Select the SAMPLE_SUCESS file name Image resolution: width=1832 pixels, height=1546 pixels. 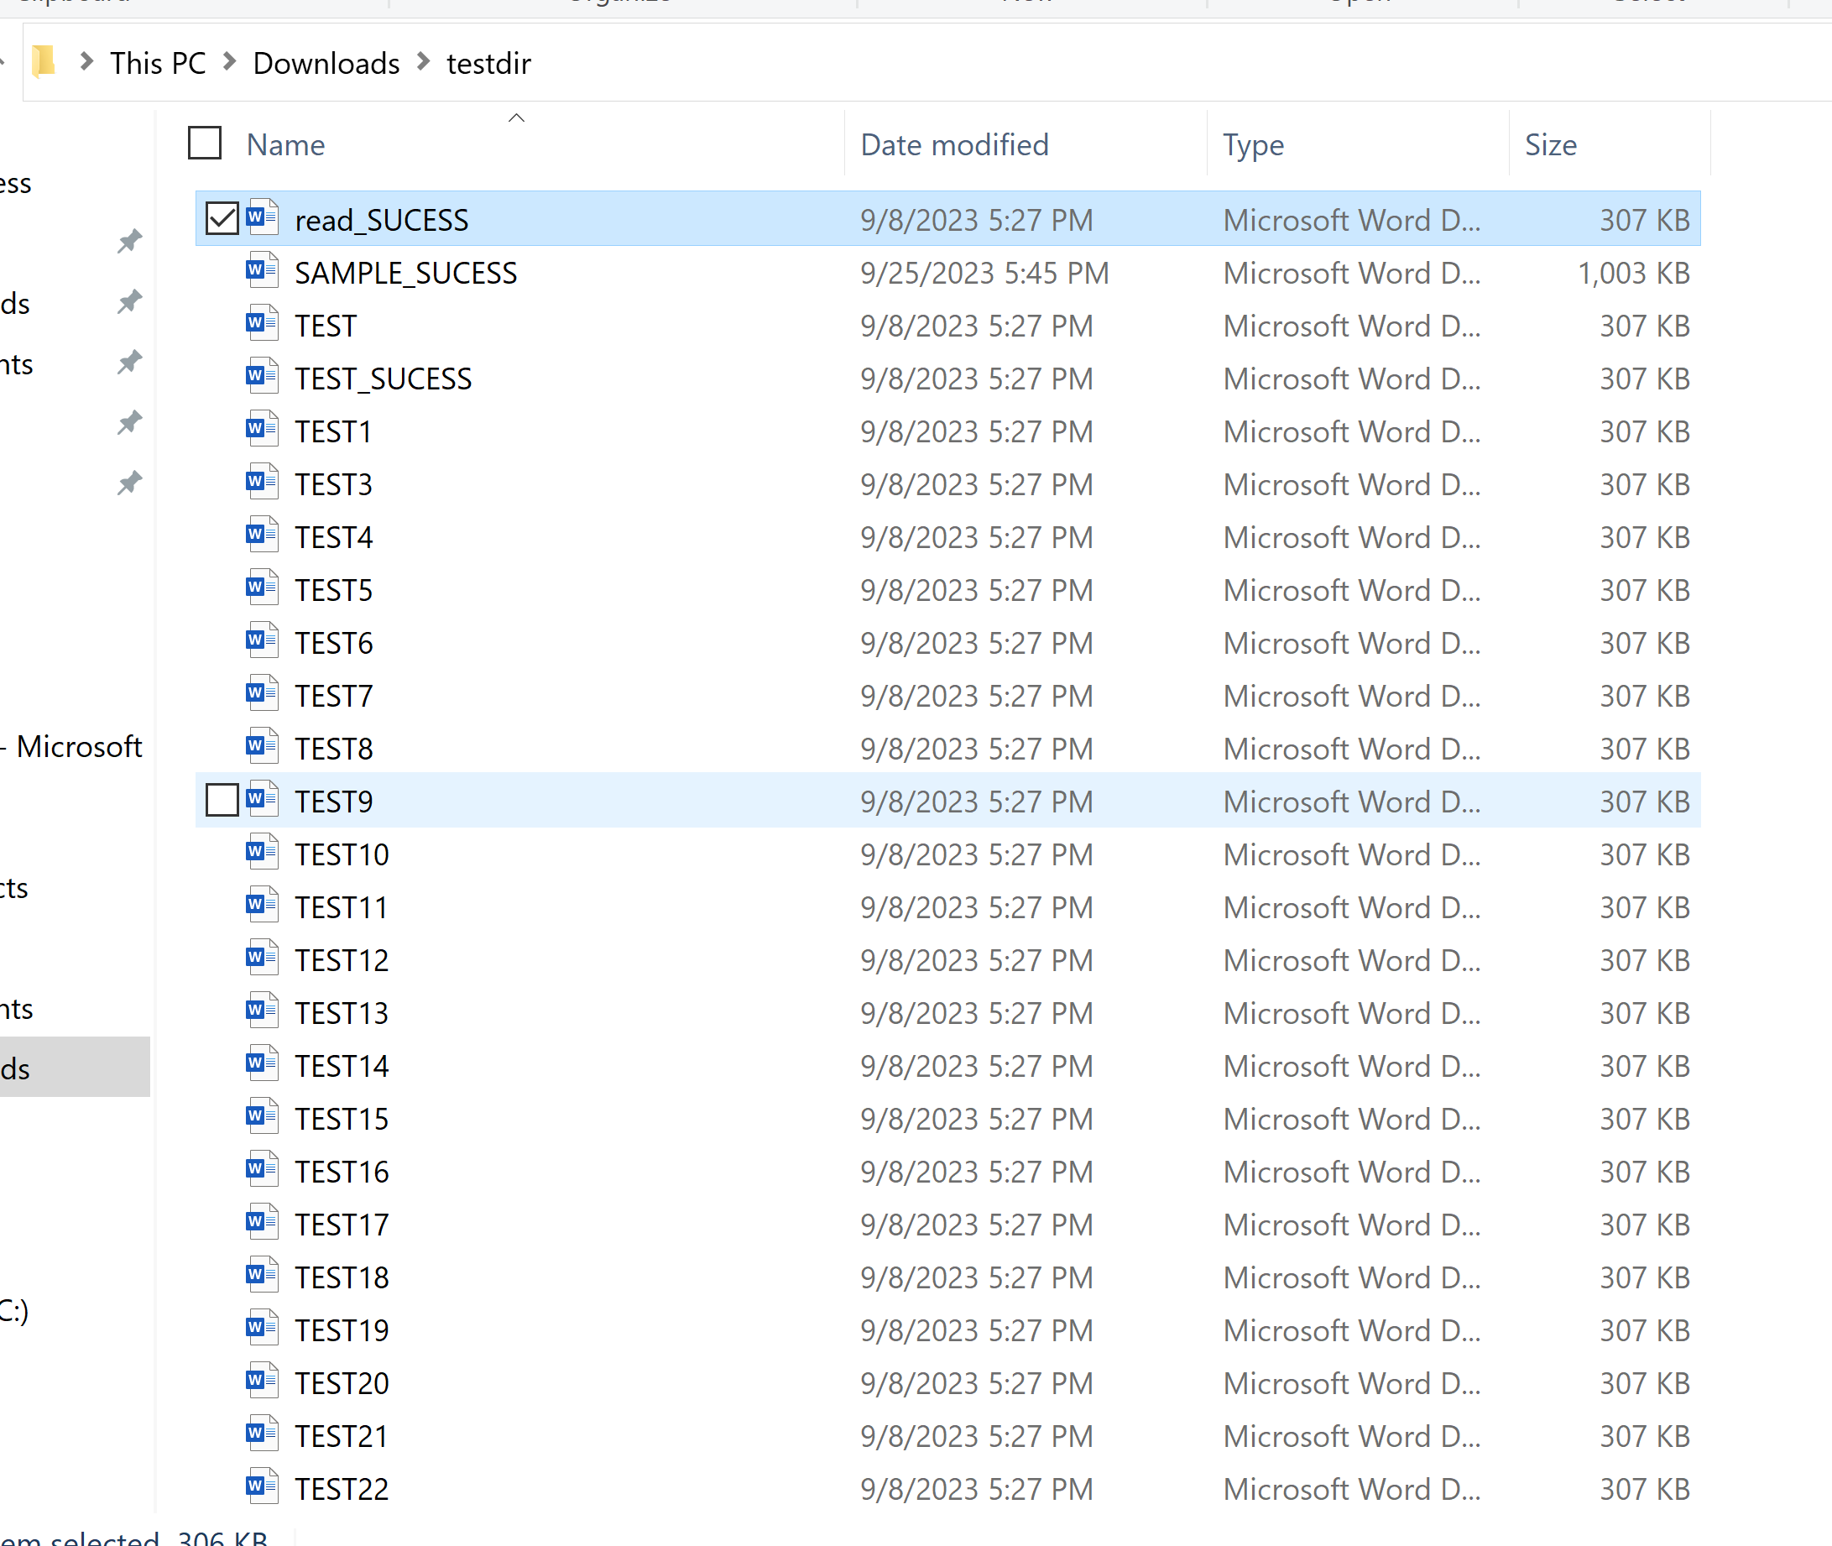coord(405,274)
